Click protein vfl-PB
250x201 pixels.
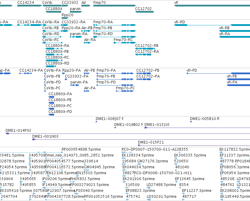click(x=238, y=79)
